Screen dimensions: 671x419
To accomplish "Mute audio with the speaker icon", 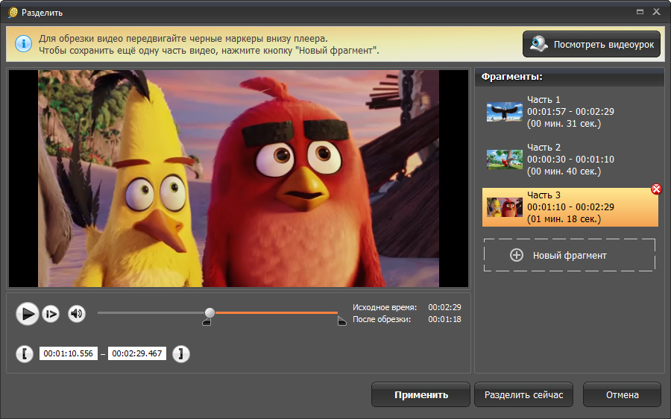I will 77,314.
